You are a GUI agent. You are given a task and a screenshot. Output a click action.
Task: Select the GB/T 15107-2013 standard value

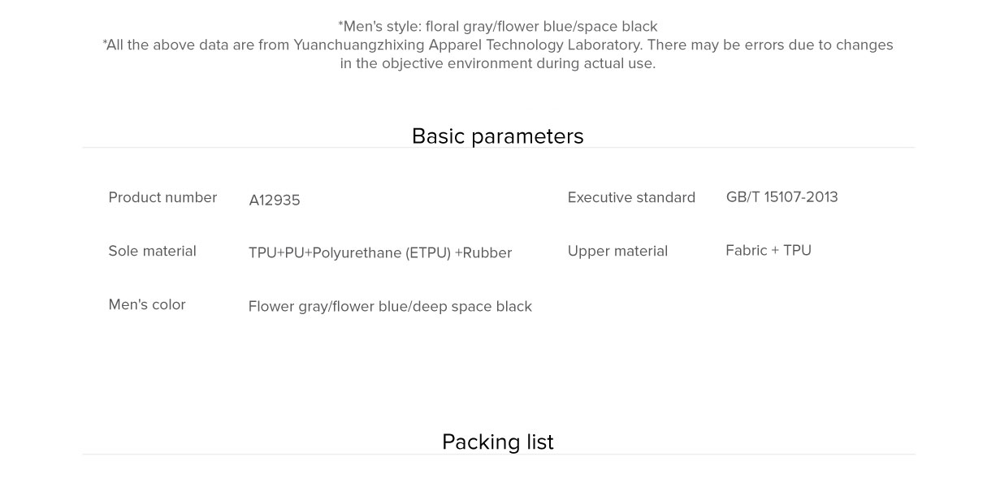[x=782, y=197]
